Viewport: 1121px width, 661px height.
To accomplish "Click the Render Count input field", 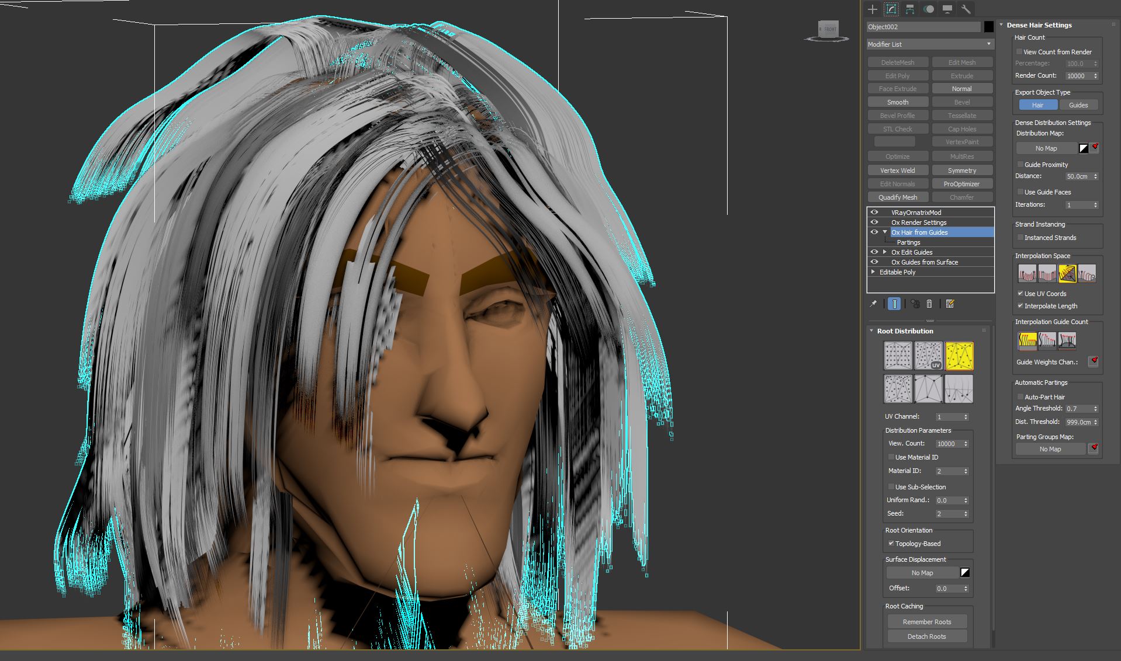I will [x=1077, y=76].
